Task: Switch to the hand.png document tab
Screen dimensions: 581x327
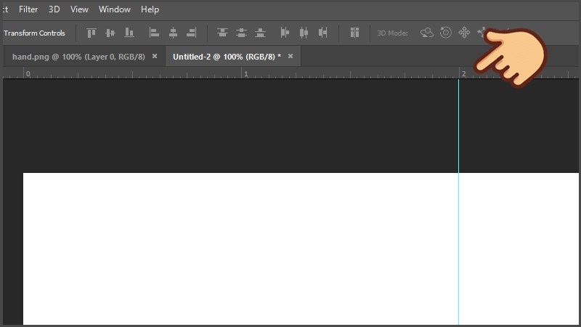Action: click(78, 56)
